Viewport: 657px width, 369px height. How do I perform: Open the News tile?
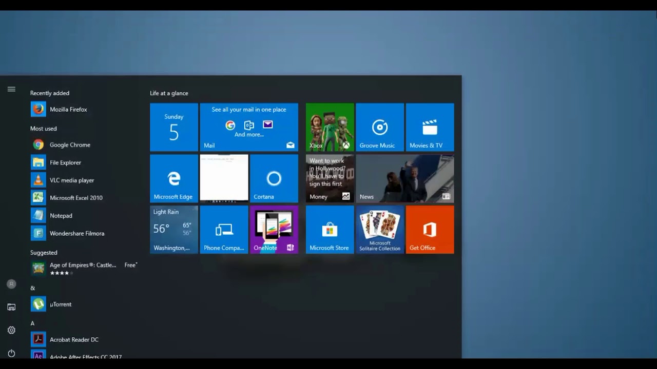tap(405, 178)
